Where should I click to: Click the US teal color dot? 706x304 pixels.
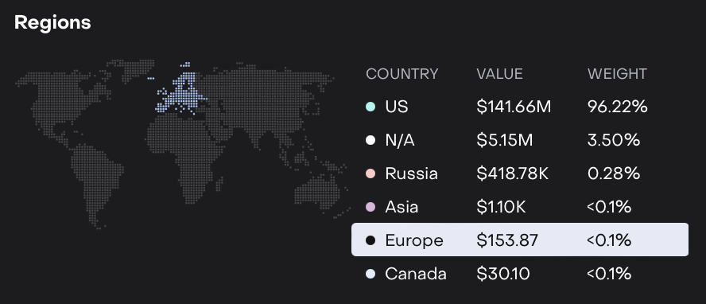pyautogui.click(x=370, y=107)
